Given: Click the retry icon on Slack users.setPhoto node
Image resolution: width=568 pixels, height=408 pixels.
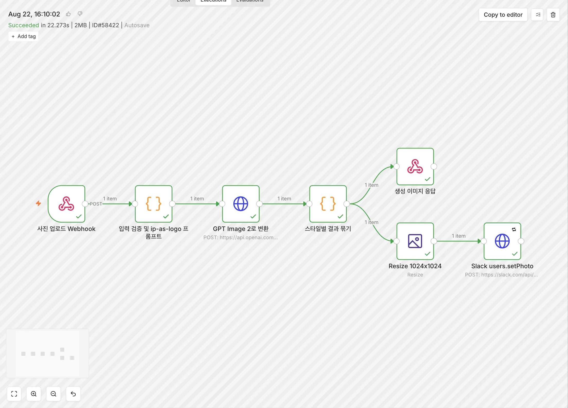Looking at the screenshot, I should click(x=514, y=229).
